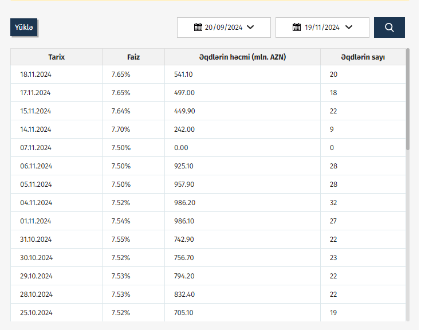Click the magnifying glass search button
Viewport: 421px width, 330px height.
[x=389, y=27]
